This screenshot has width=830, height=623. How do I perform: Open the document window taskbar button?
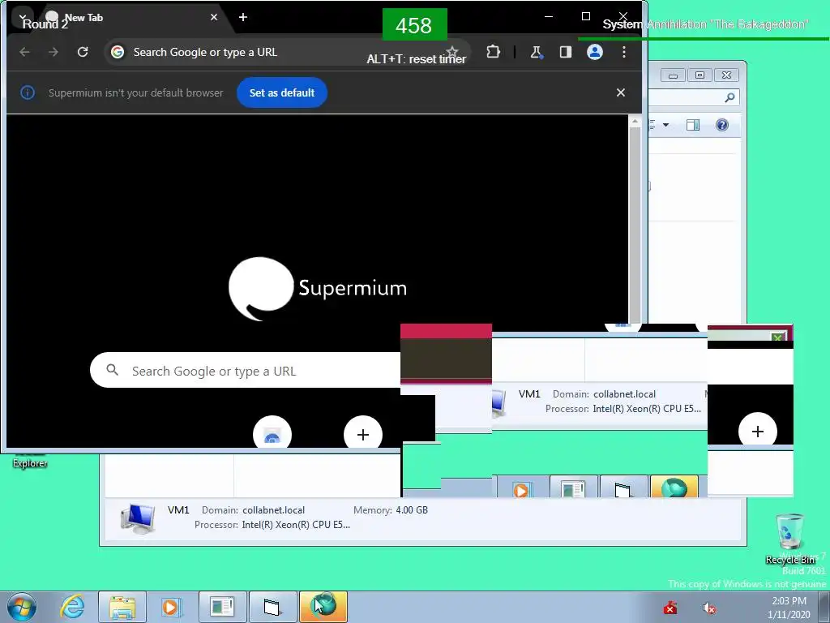tap(222, 607)
